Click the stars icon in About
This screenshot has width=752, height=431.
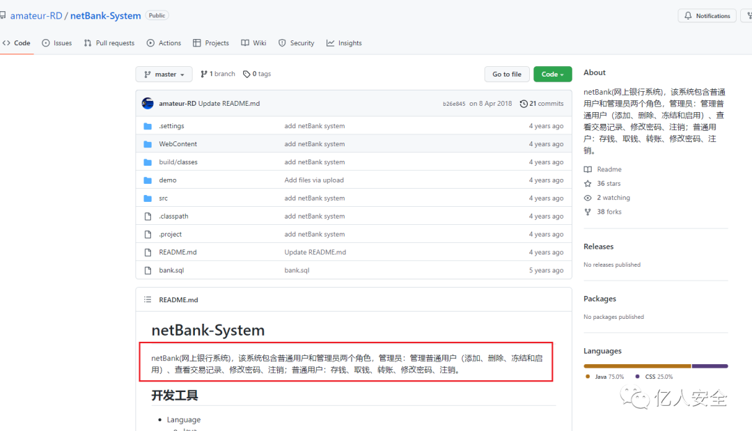click(588, 184)
